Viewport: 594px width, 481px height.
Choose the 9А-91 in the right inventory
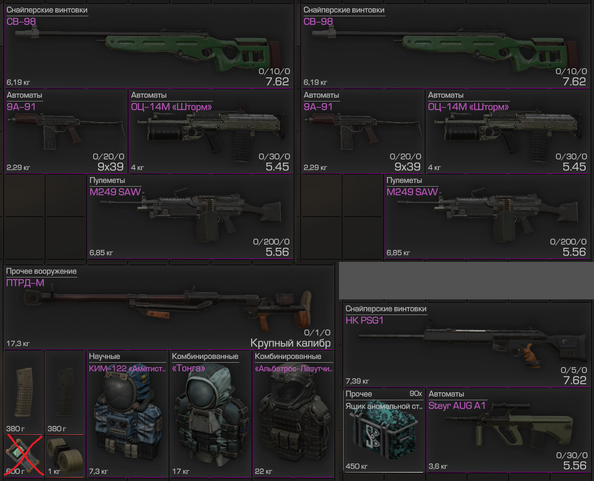pyautogui.click(x=363, y=131)
